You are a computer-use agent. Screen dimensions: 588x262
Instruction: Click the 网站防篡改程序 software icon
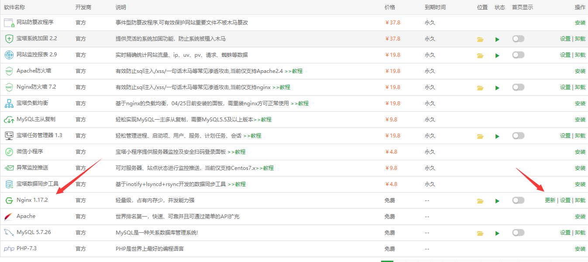tap(9, 23)
